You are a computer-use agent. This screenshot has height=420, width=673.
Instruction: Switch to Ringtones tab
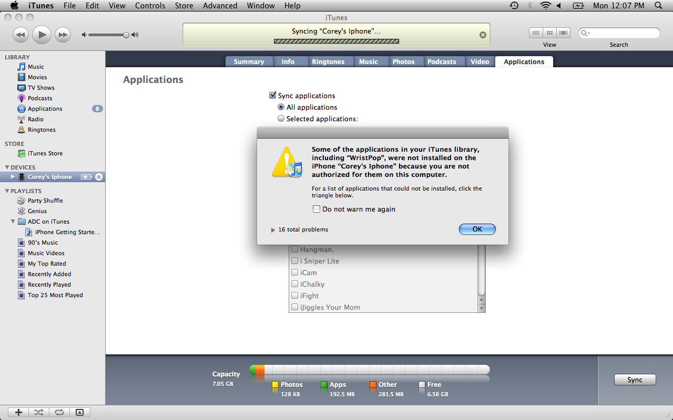coord(328,62)
